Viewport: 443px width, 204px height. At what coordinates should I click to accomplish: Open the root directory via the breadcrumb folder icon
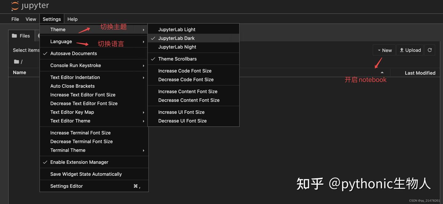(x=16, y=61)
